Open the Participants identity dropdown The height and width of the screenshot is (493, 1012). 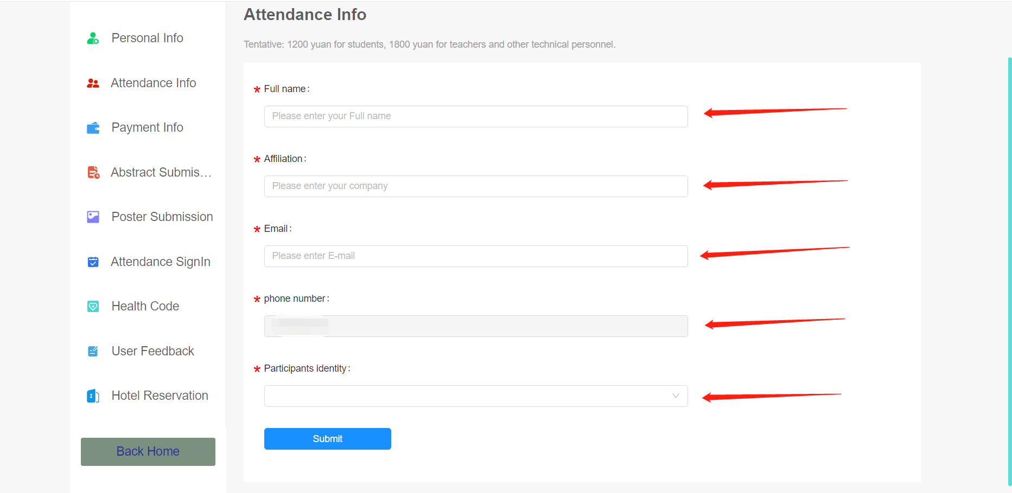[467, 396]
